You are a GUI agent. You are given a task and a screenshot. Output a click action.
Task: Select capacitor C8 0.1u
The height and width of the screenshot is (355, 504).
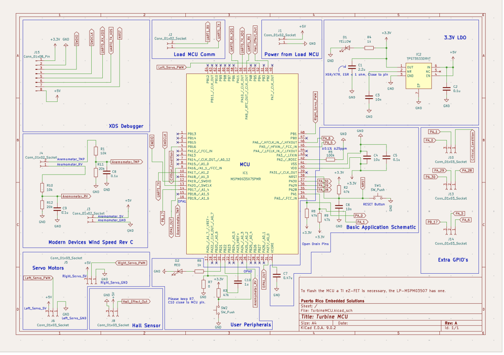106,173
